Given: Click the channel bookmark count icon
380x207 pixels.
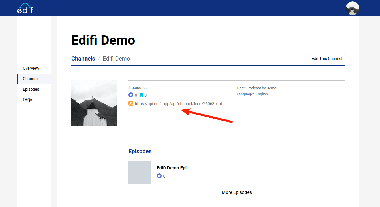Looking at the screenshot, I should (142, 95).
